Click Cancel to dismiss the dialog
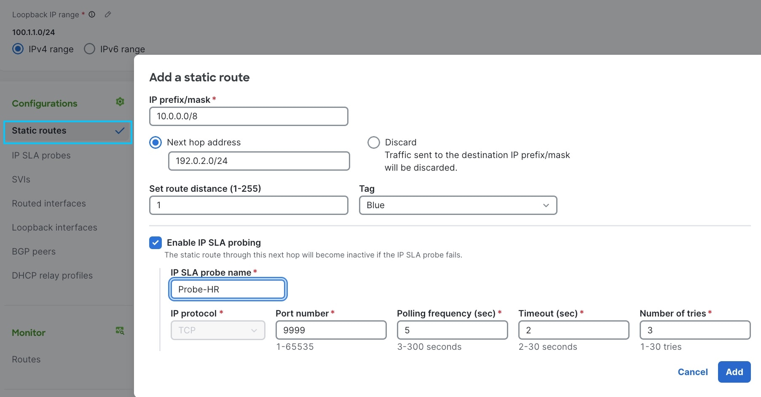The height and width of the screenshot is (397, 761). pyautogui.click(x=693, y=372)
